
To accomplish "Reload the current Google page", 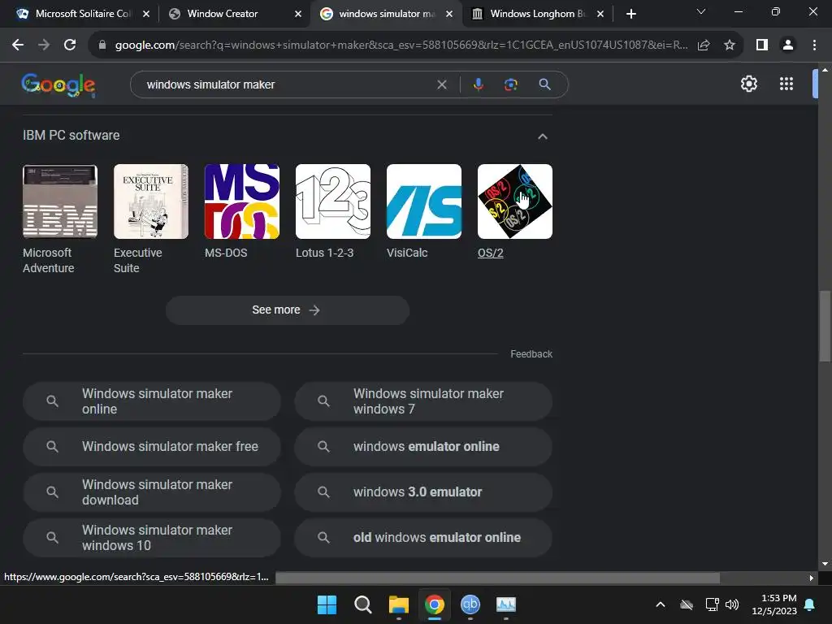I will point(70,45).
